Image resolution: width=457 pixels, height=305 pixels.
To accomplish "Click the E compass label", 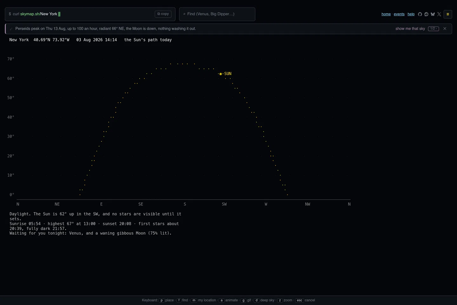I will click(x=102, y=204).
